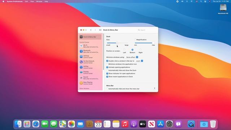This screenshot has height=130, width=231.
Task: Launch Maps from the Dock
Action: pos(62,124)
